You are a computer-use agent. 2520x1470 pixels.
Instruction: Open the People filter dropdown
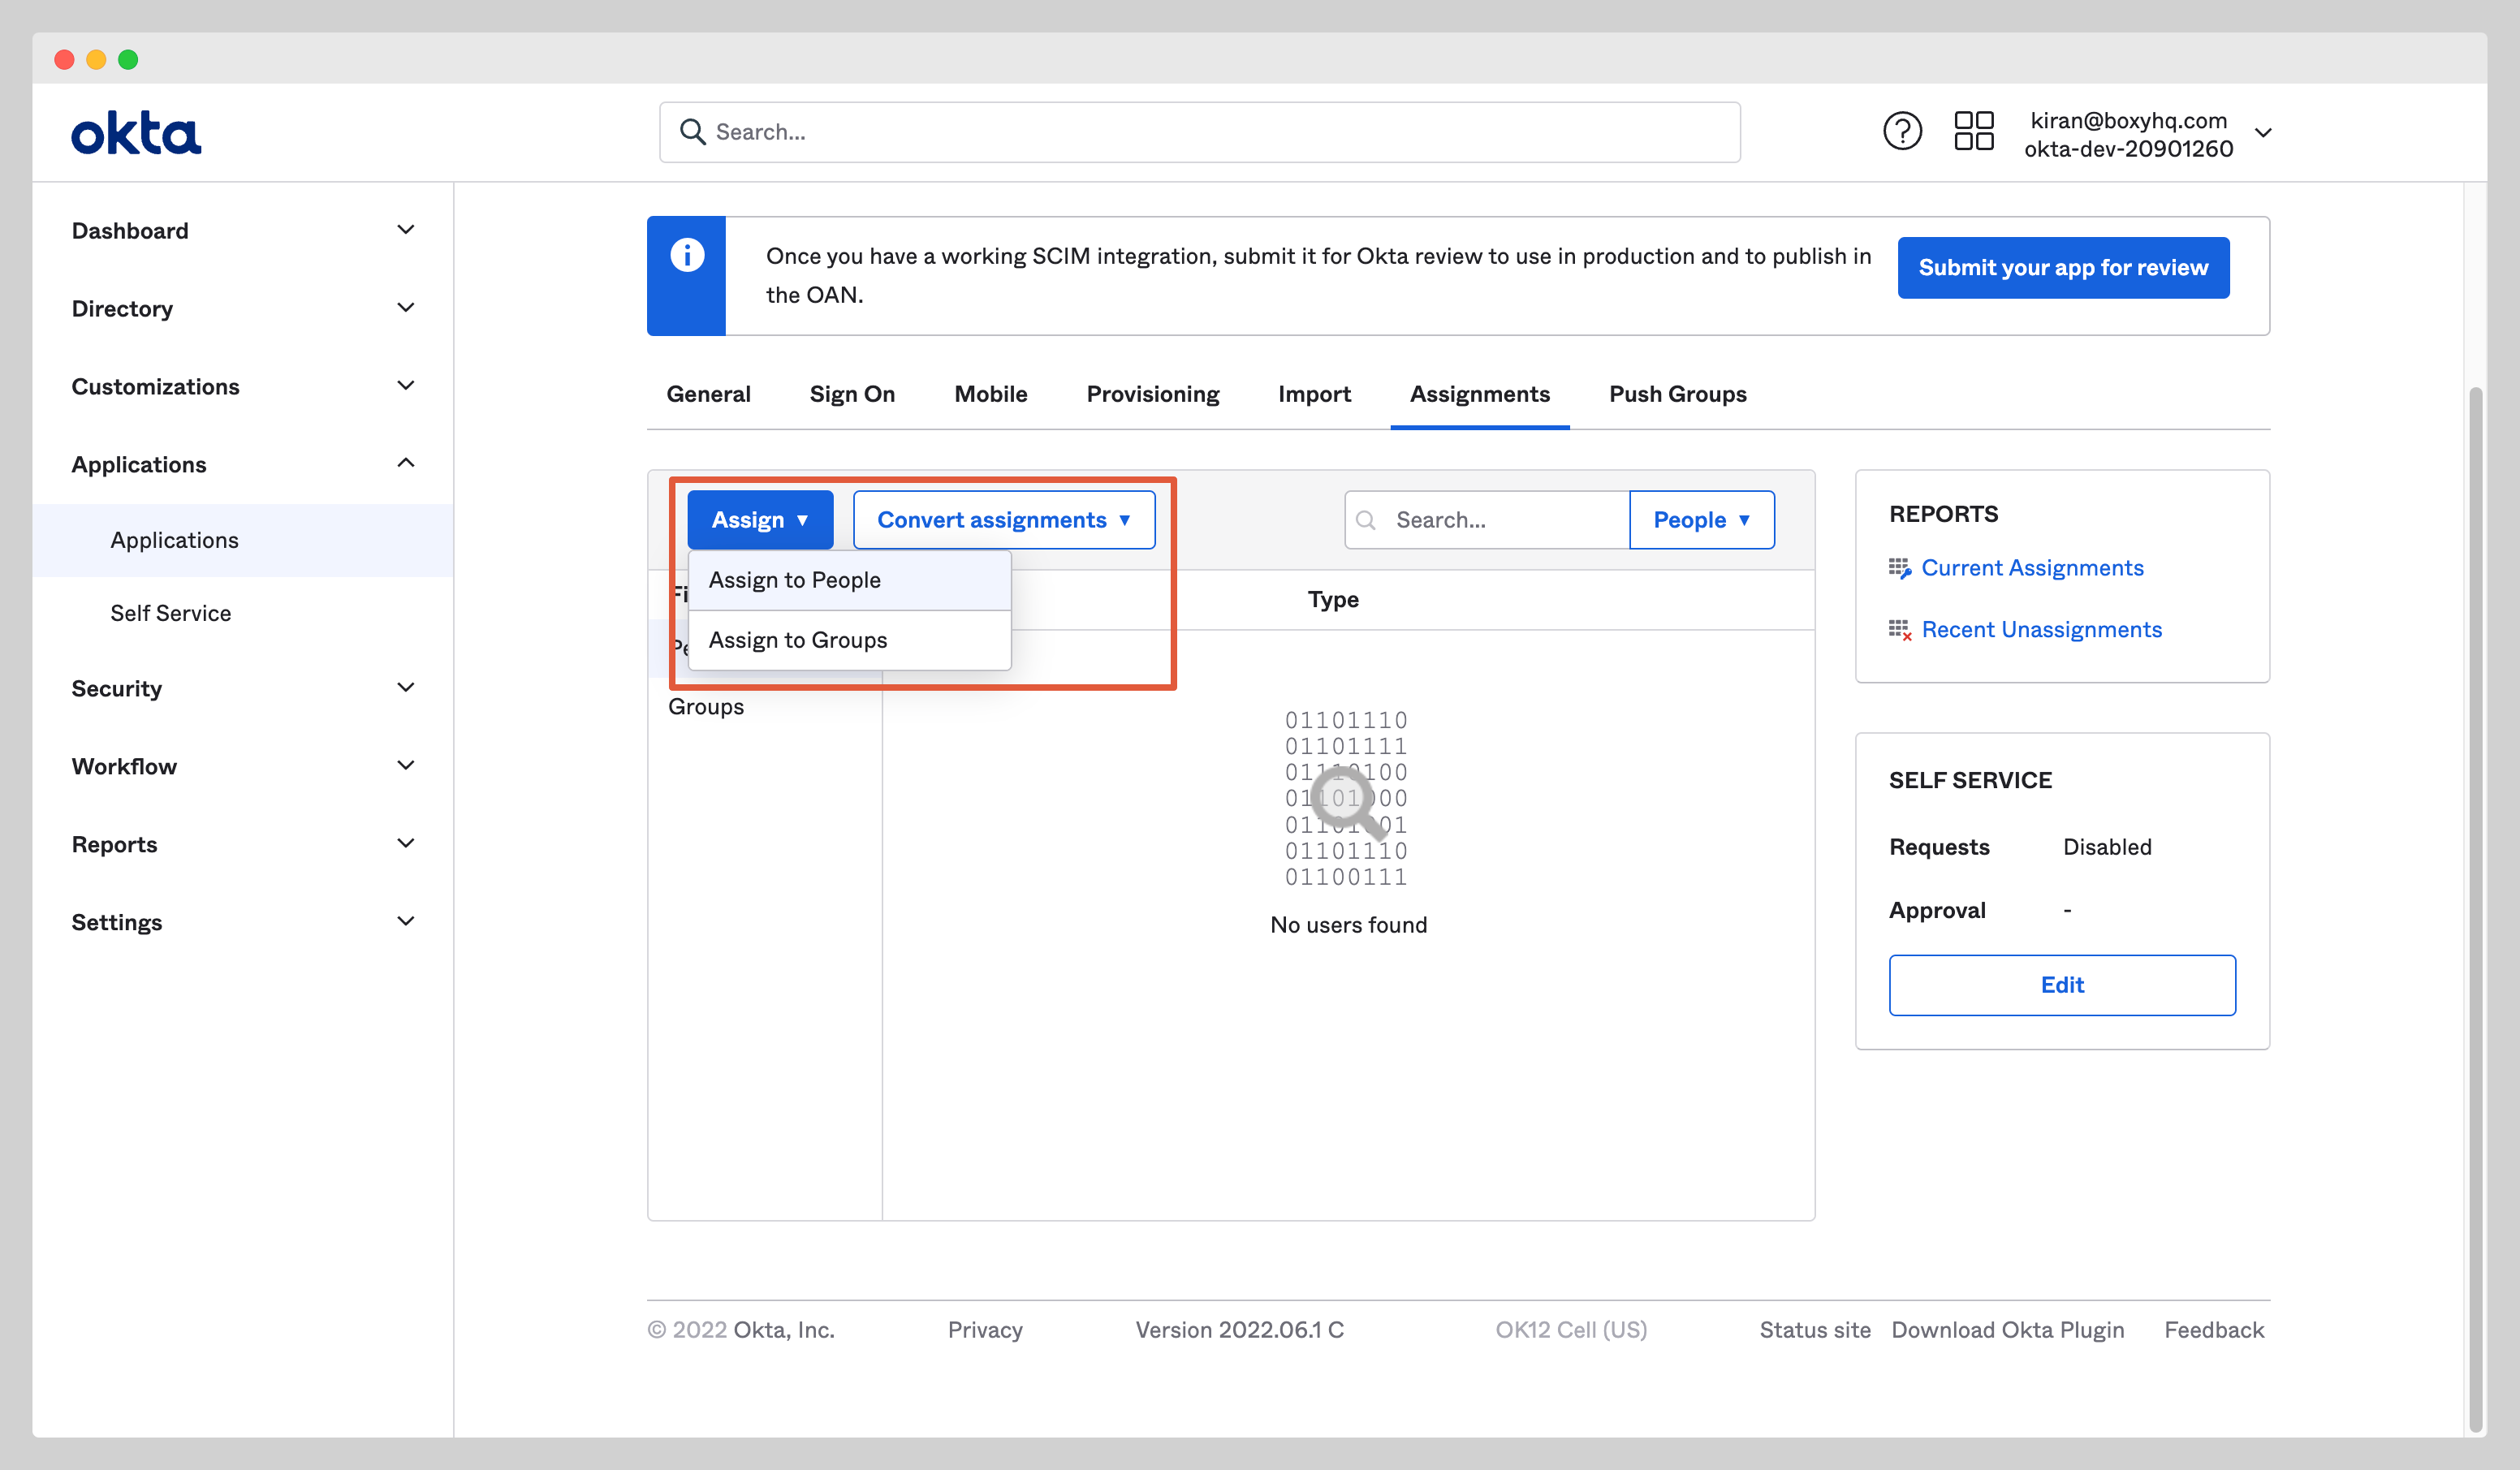click(1701, 519)
